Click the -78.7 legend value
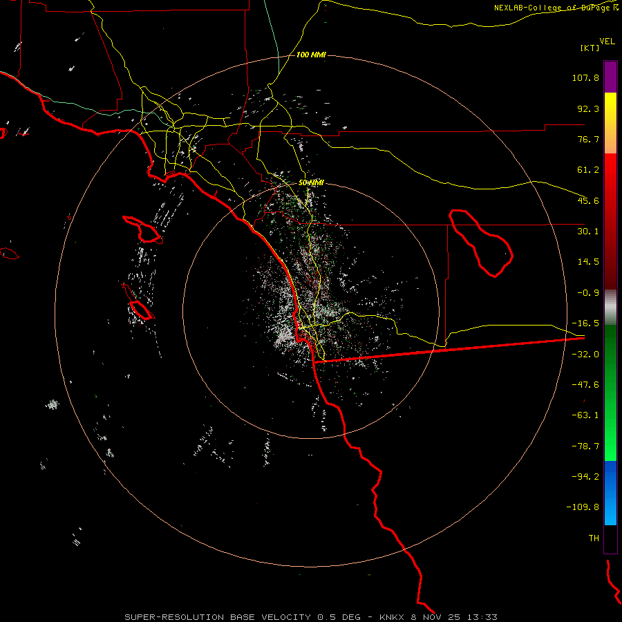 [585, 446]
